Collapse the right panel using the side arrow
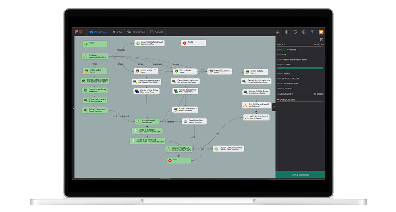The height and width of the screenshot is (212, 396). coord(274,107)
